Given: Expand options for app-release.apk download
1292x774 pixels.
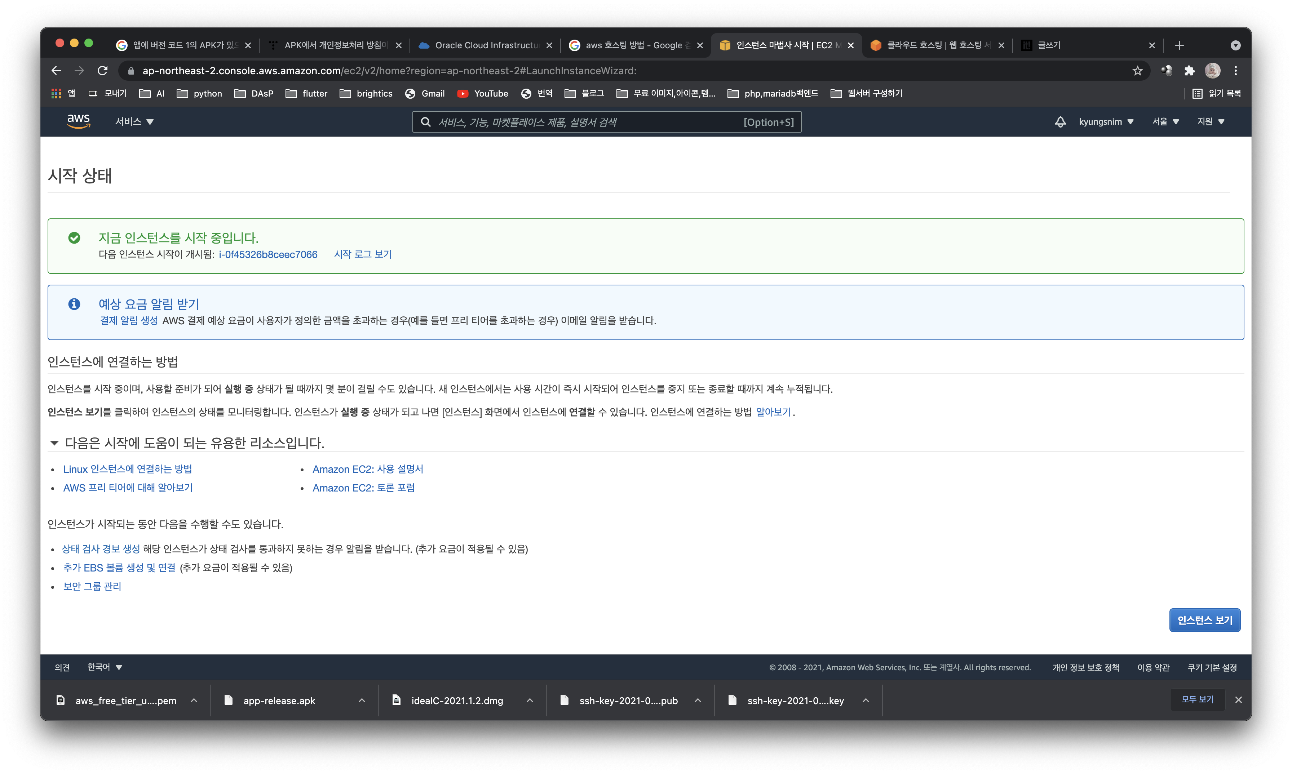Looking at the screenshot, I should coord(362,700).
